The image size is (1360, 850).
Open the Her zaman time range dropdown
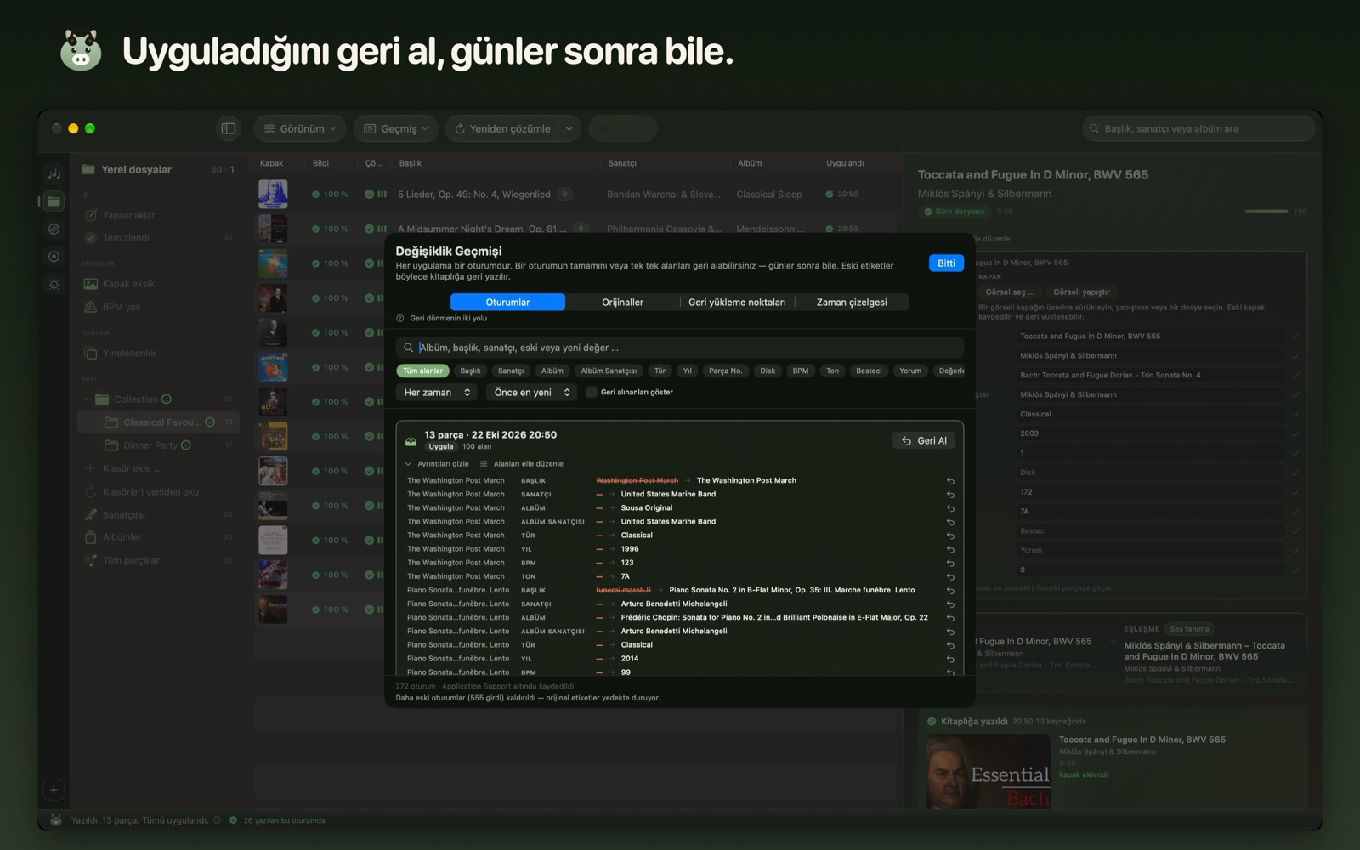(x=437, y=392)
